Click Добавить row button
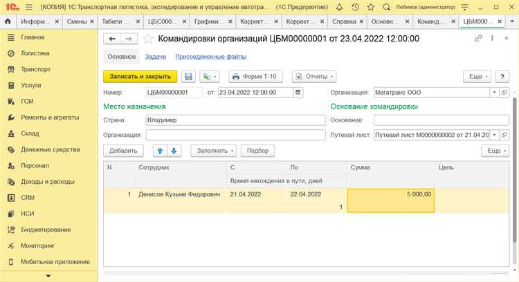 click(123, 151)
